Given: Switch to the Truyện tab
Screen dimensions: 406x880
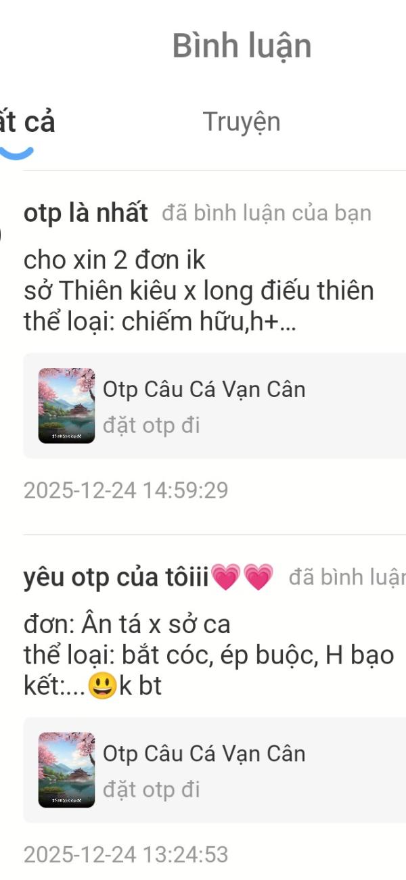Looking at the screenshot, I should (x=242, y=122).
